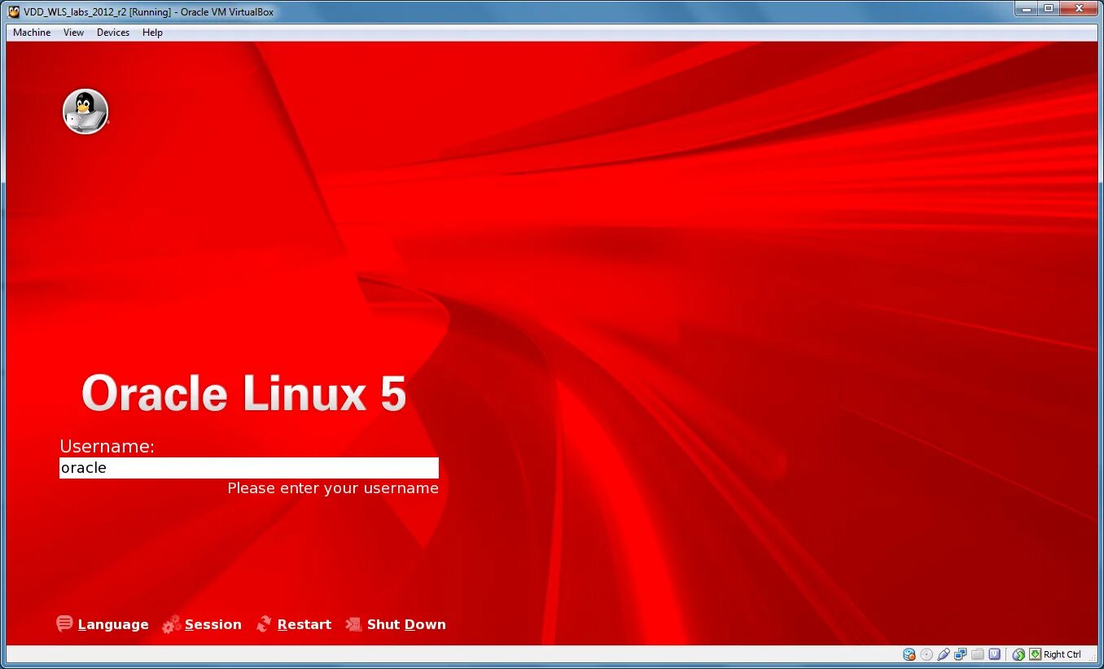Viewport: 1104px width, 669px height.
Task: Open the Devices menu
Action: click(x=113, y=33)
